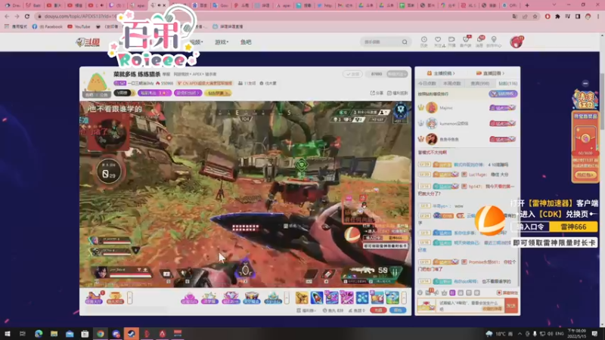Switch to the 钻粉 tab in the chat panel
The image size is (605, 340).
(x=507, y=84)
